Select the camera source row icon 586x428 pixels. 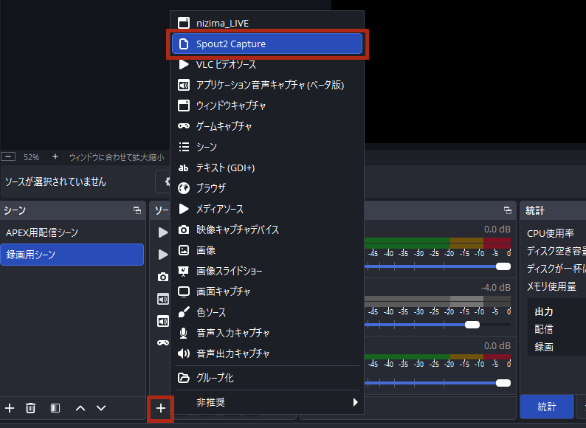point(163,277)
